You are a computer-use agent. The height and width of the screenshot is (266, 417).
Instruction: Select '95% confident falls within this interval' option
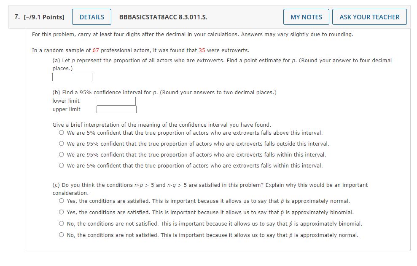[x=61, y=154]
